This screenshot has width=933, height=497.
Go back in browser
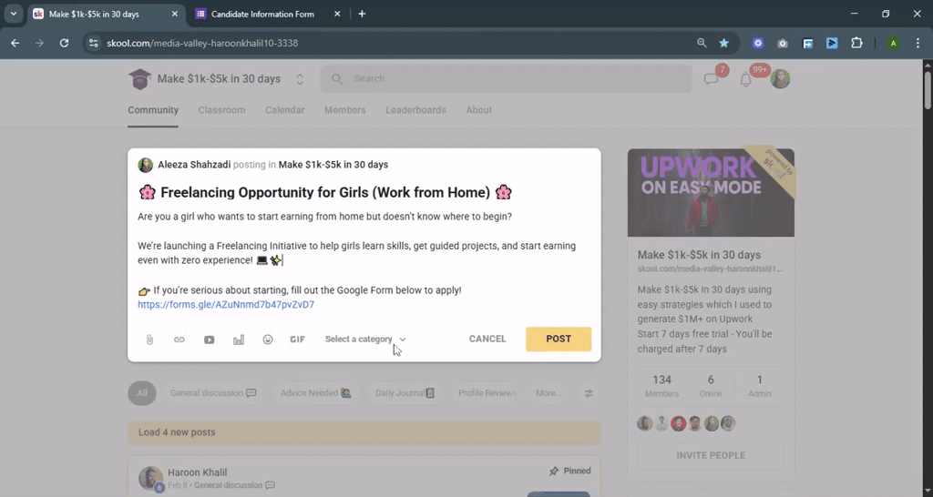[x=15, y=43]
